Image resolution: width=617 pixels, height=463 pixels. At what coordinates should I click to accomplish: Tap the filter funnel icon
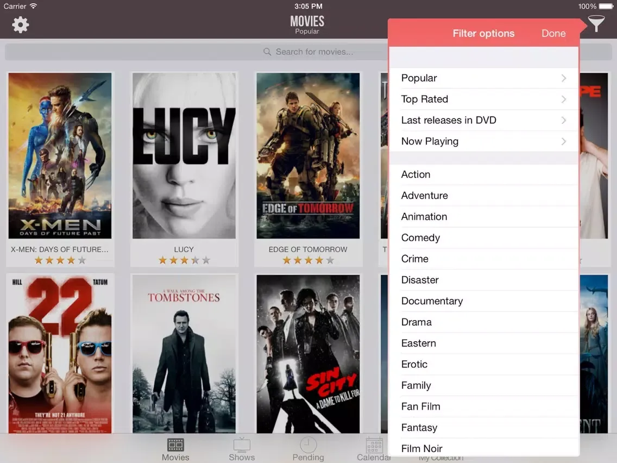pyautogui.click(x=596, y=23)
